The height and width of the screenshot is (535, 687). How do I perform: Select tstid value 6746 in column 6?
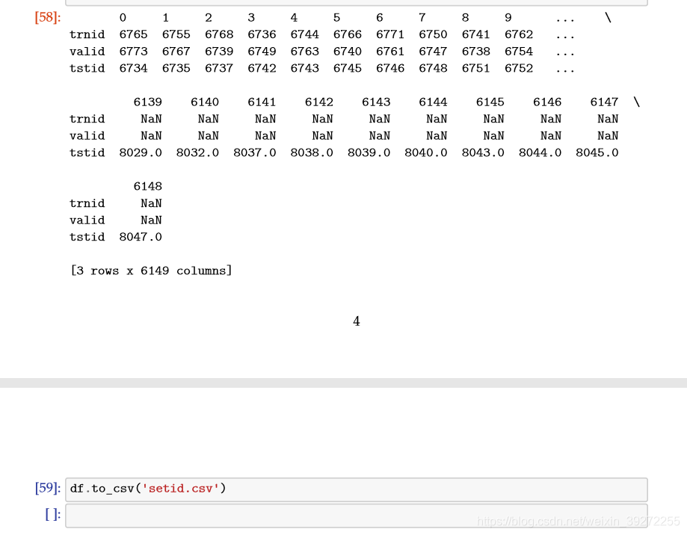click(x=390, y=68)
